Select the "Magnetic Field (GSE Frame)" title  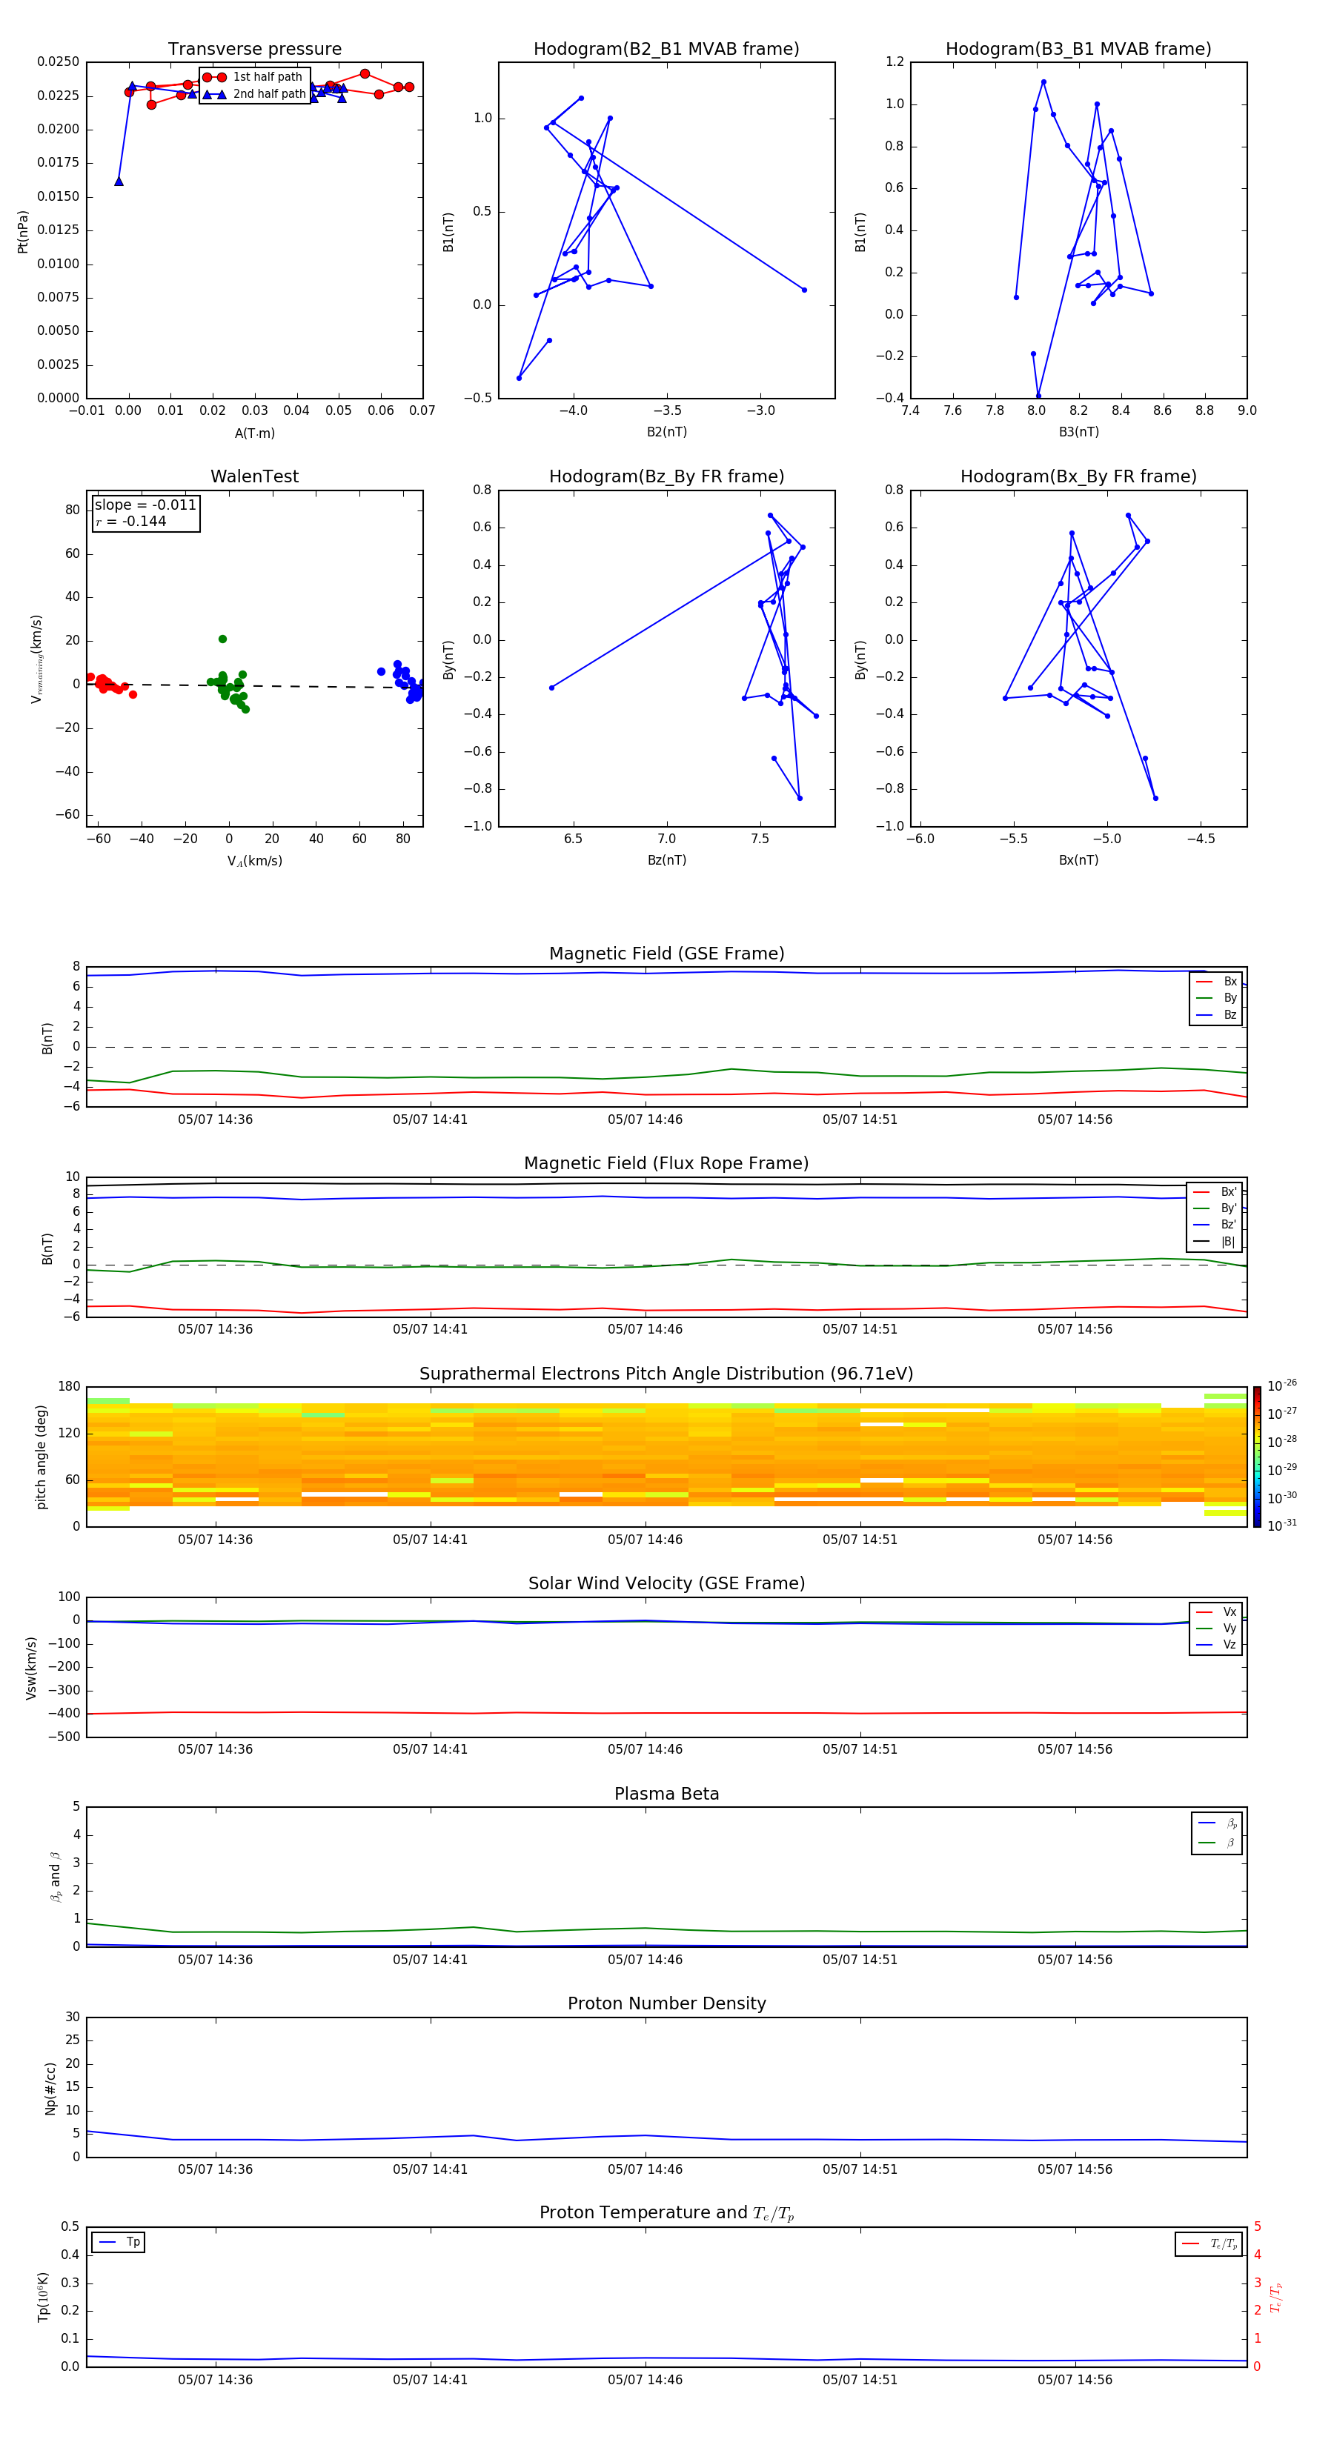pos(666,954)
